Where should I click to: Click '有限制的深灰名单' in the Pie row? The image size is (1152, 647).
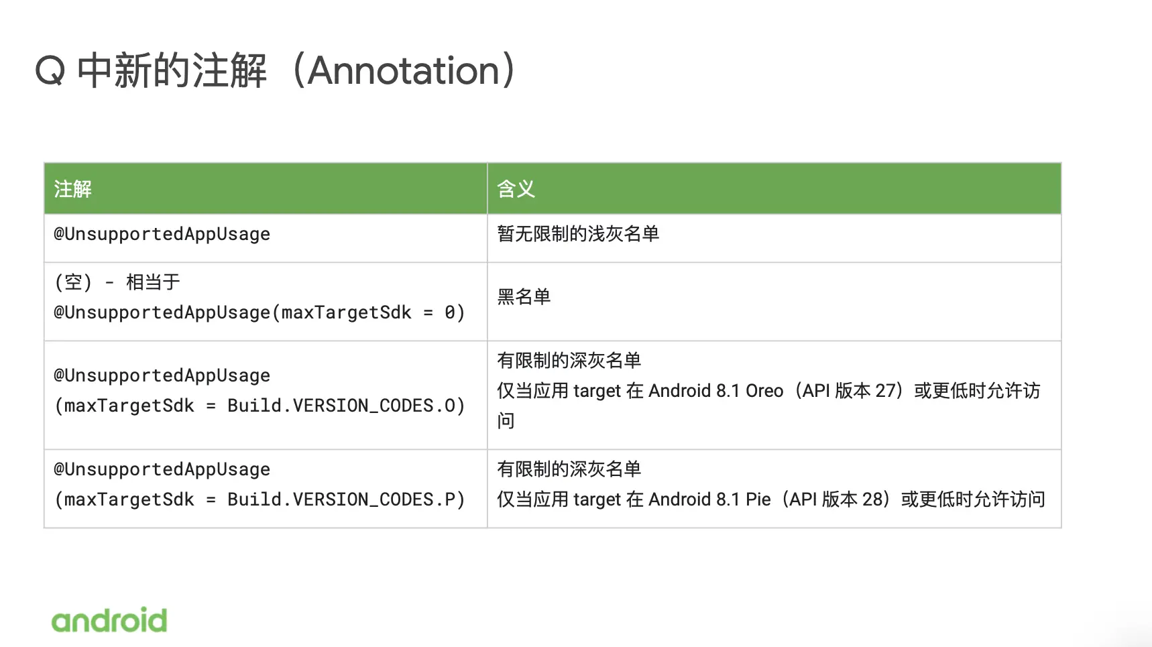569,469
